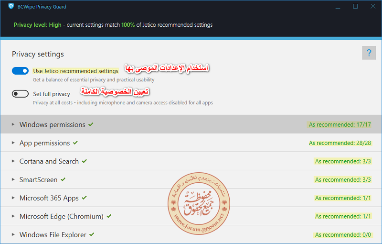Open help via the question mark button

(x=369, y=53)
